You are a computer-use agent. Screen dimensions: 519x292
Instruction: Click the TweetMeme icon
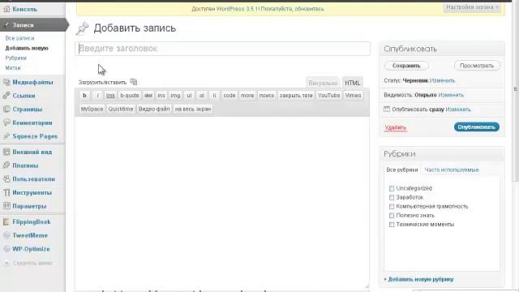coord(6,235)
